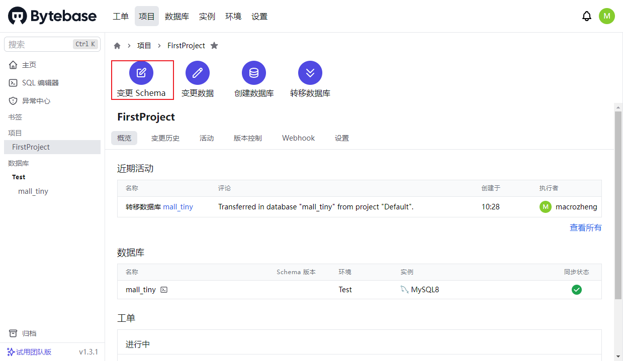Toggle the FirstProject bookmark star

pos(214,46)
